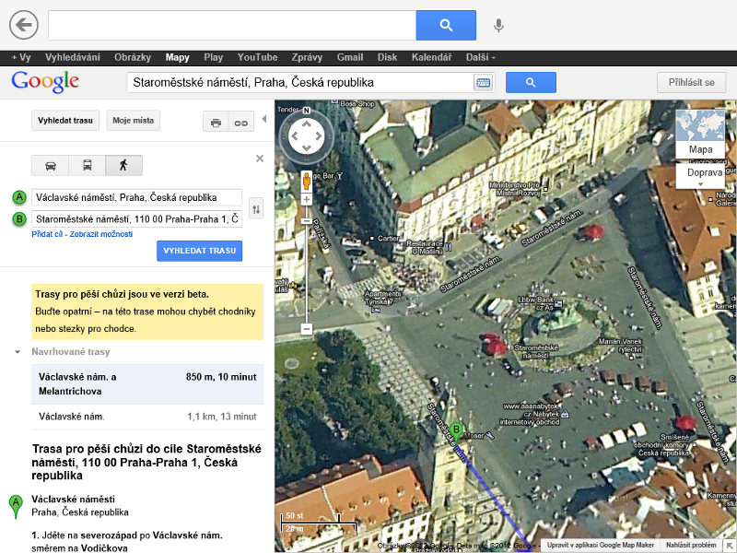The image size is (737, 553).
Task: Click the Přidat cíl link
Action: coord(48,234)
